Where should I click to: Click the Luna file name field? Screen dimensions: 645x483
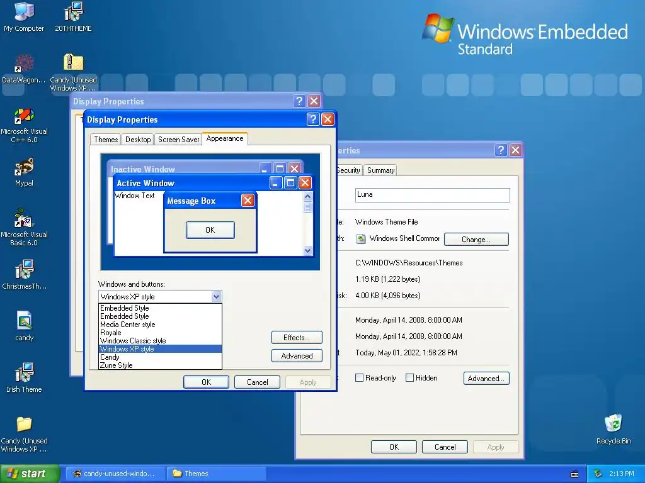(x=432, y=195)
